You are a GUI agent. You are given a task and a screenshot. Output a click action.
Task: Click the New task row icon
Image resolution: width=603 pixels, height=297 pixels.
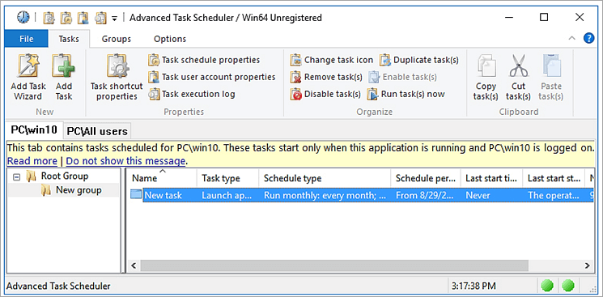[136, 195]
